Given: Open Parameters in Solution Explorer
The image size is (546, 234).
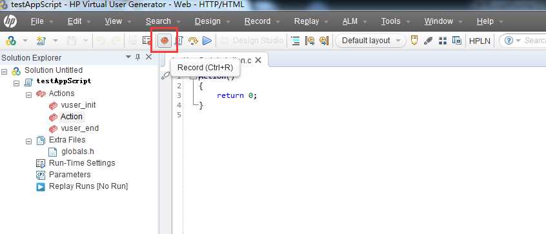Looking at the screenshot, I should point(70,175).
